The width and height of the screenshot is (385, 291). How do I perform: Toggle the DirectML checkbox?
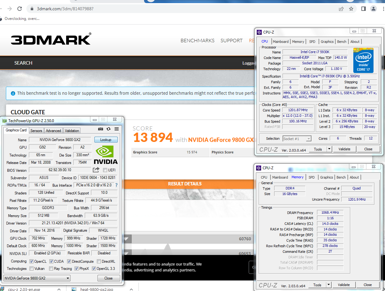point(99,261)
